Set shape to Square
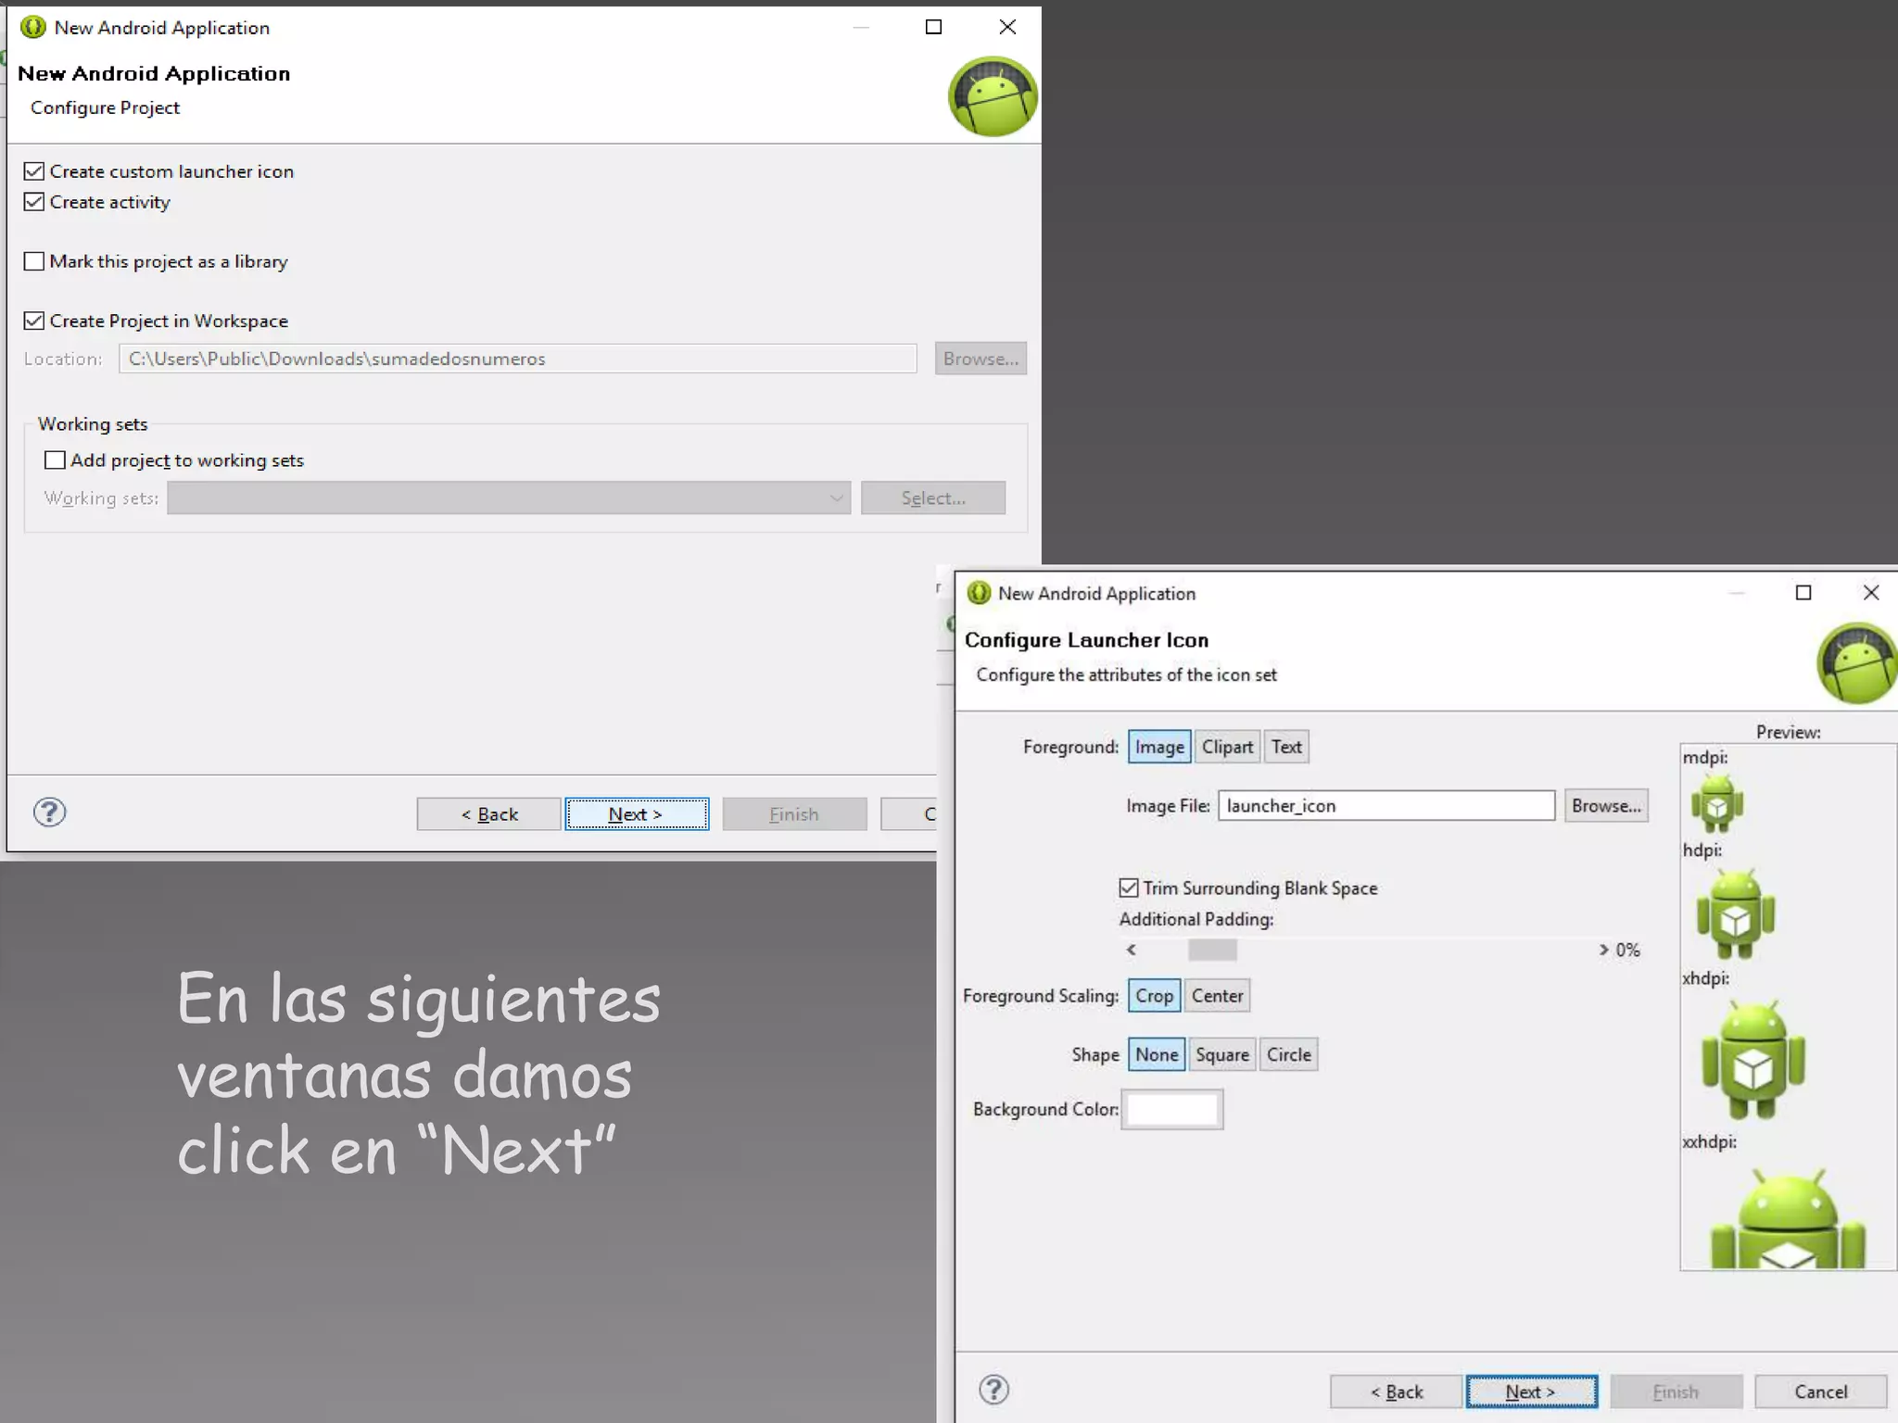This screenshot has height=1423, width=1898. pos(1221,1054)
